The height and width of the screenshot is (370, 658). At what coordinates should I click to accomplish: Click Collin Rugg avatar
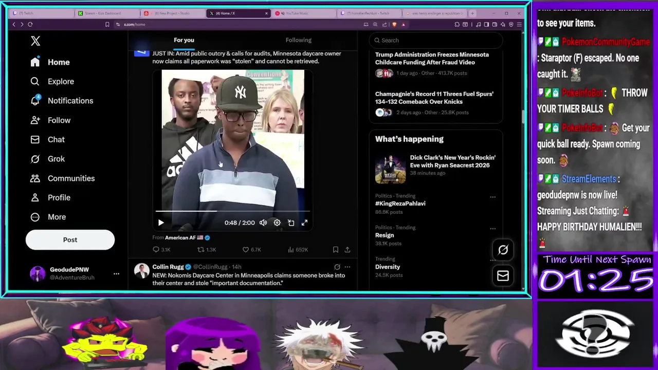coord(141,271)
